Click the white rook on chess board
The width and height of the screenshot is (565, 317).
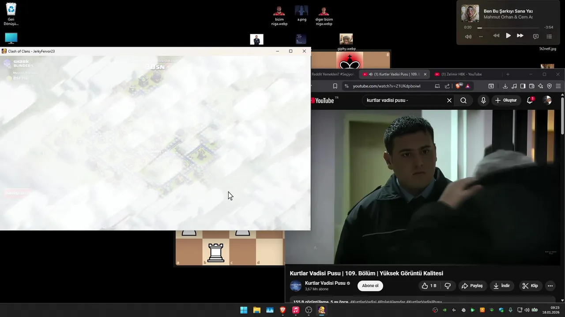pyautogui.click(x=216, y=252)
